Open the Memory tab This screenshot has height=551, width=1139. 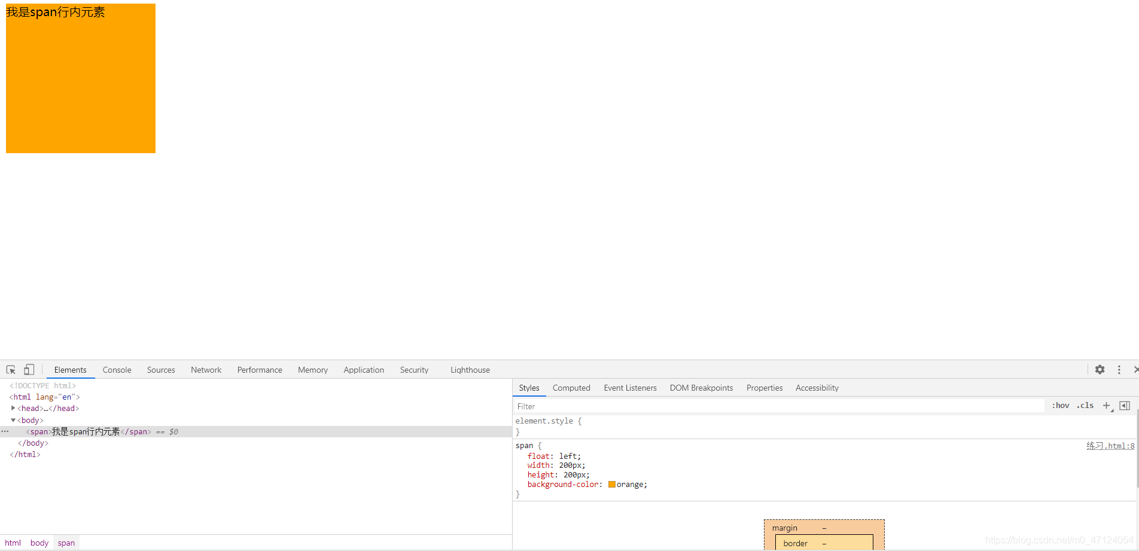pos(313,370)
